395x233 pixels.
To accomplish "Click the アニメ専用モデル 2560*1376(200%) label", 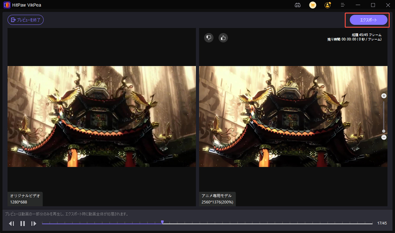I will click(217, 199).
